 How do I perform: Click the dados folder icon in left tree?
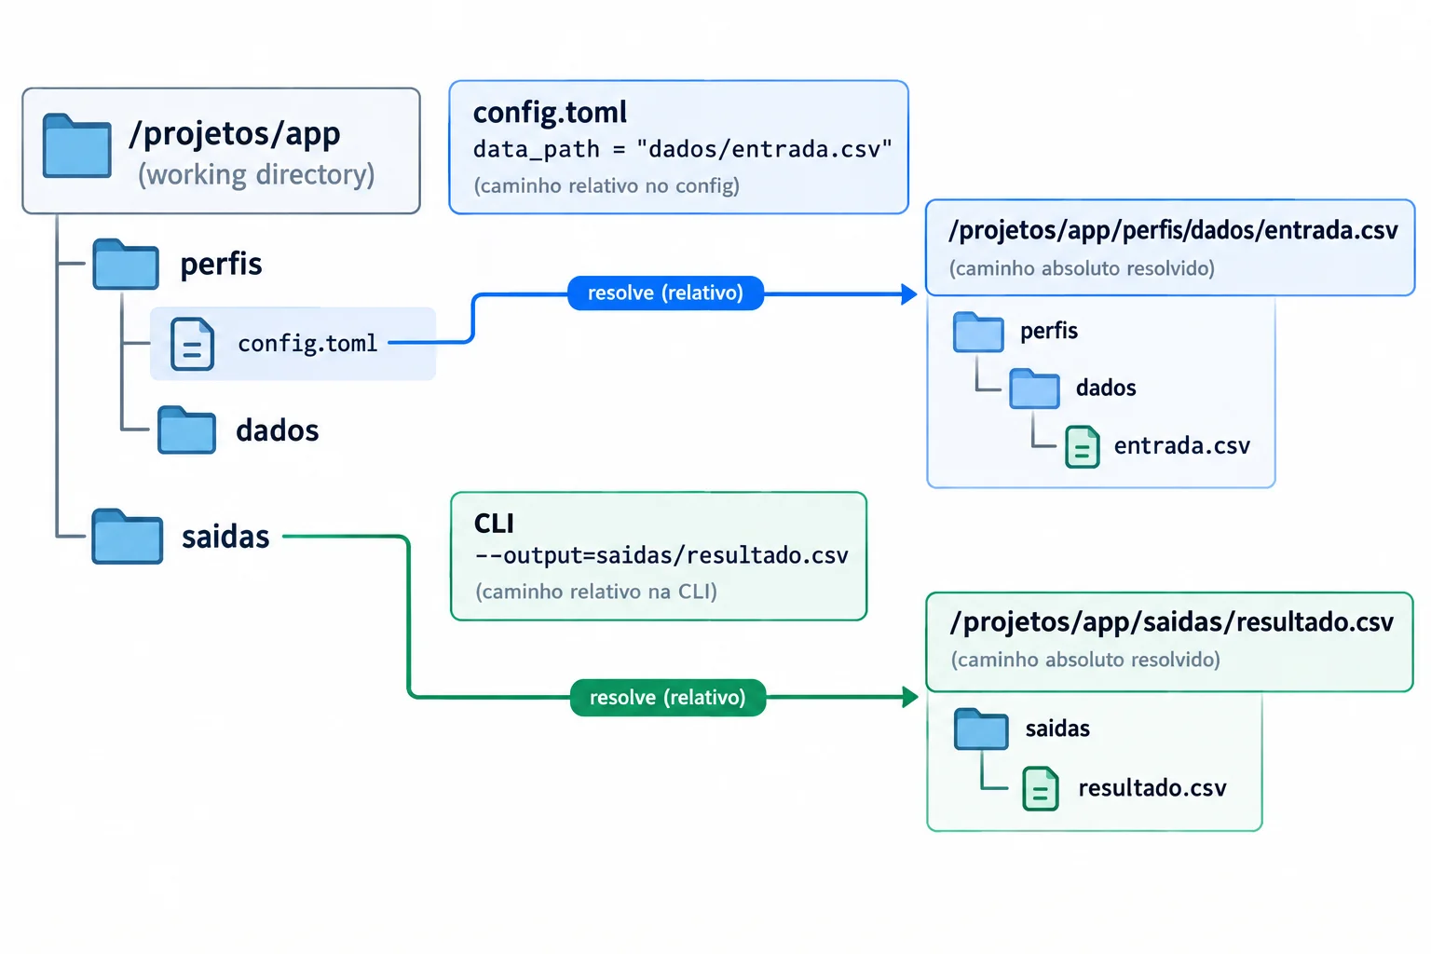coord(186,430)
